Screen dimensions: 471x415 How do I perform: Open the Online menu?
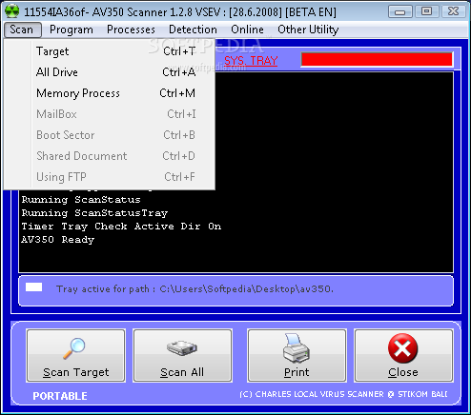pyautogui.click(x=247, y=30)
